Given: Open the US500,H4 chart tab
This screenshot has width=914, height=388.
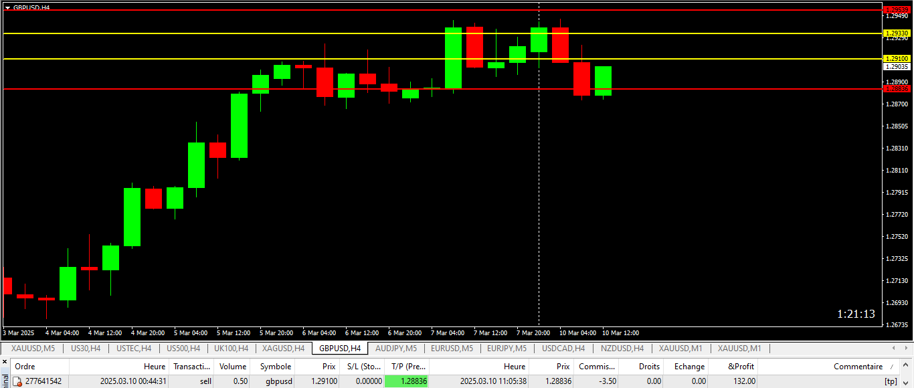Looking at the screenshot, I should tap(183, 349).
